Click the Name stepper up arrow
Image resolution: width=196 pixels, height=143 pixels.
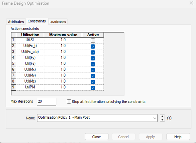[163, 116]
